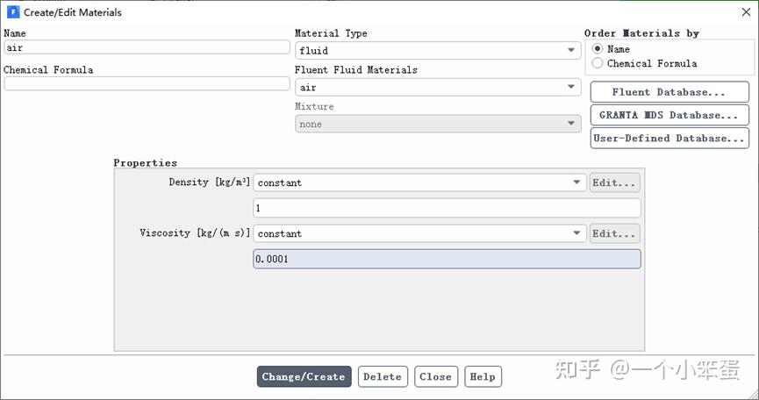The height and width of the screenshot is (400, 759).
Task: Open the Viscosity method dropdown
Action: click(419, 233)
